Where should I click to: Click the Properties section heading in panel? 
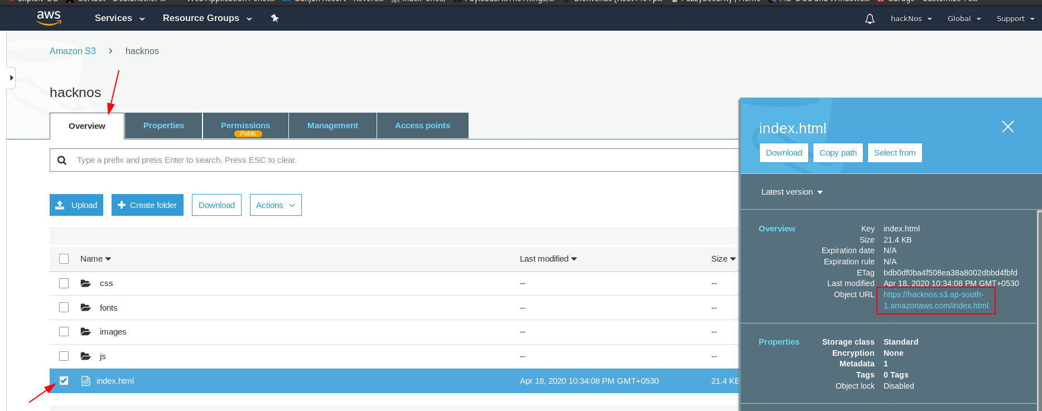tap(779, 342)
